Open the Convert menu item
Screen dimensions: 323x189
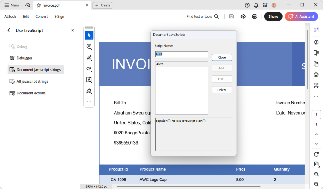pos(41,16)
